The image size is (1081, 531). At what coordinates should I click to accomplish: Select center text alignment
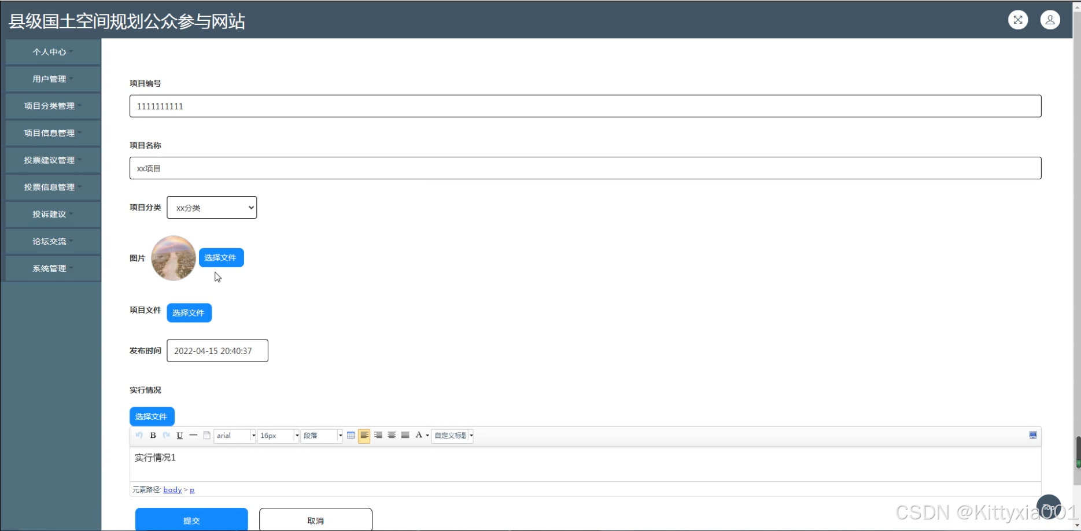pos(392,436)
